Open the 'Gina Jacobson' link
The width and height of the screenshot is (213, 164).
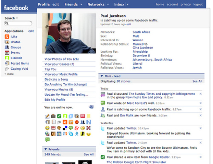143,47
